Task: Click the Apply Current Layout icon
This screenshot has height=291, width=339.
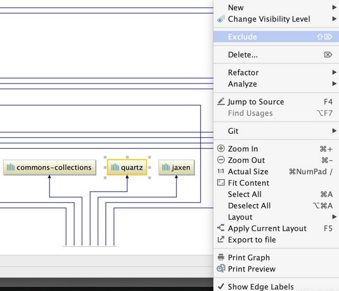Action: tap(221, 228)
